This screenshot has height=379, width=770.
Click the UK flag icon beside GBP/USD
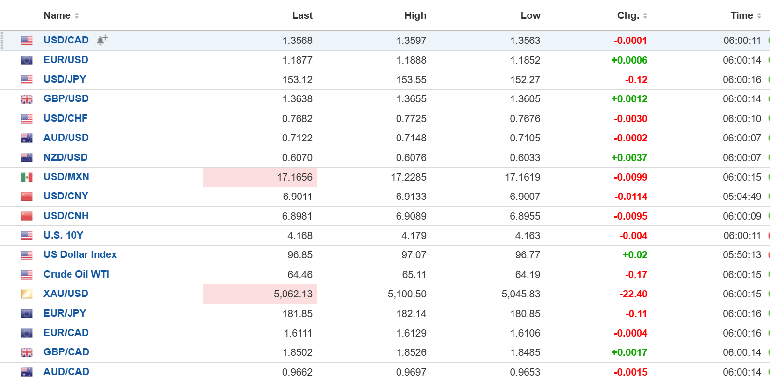click(x=27, y=99)
